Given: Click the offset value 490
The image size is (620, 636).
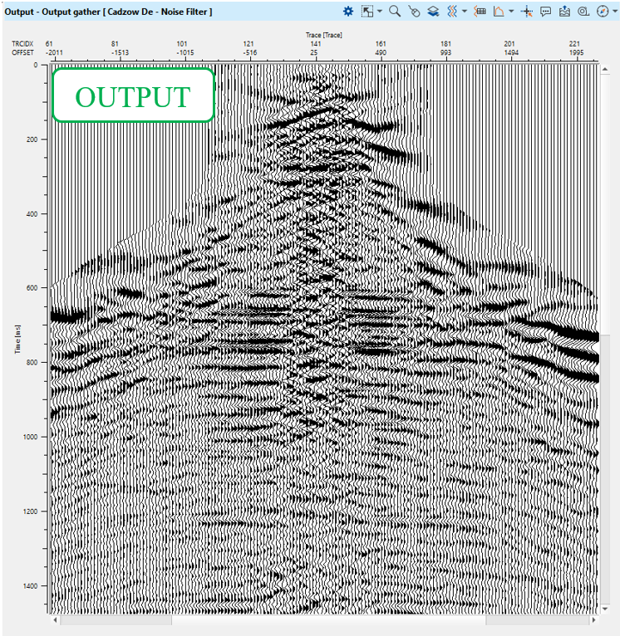Looking at the screenshot, I should click(x=381, y=53).
